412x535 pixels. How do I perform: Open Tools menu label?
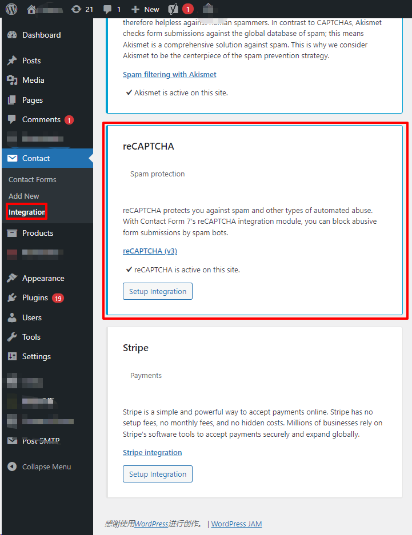pos(31,337)
